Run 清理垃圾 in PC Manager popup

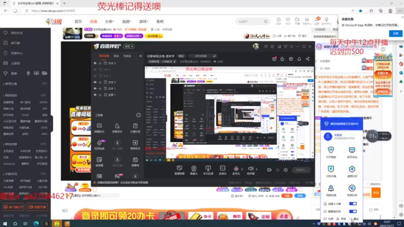tap(352, 172)
